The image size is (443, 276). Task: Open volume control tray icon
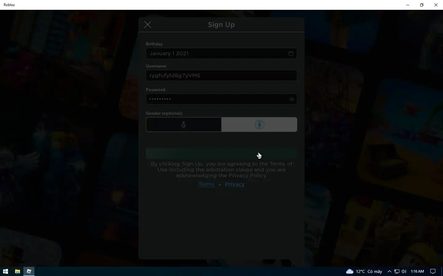[x=404, y=271]
